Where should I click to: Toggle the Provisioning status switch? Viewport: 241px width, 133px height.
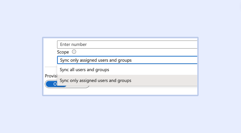[67, 84]
